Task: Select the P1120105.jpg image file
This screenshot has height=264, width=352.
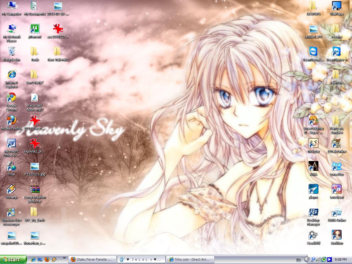Action: pos(35,169)
